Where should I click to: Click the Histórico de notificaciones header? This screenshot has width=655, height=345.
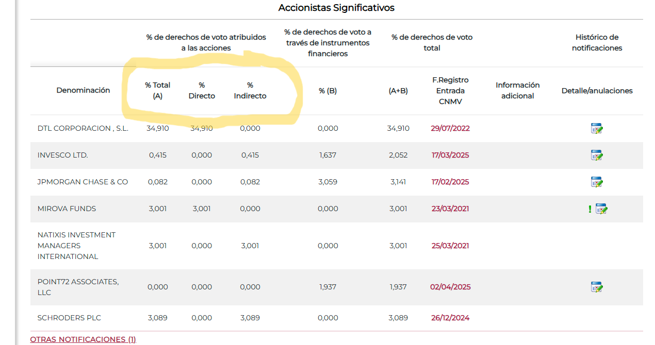tap(597, 43)
